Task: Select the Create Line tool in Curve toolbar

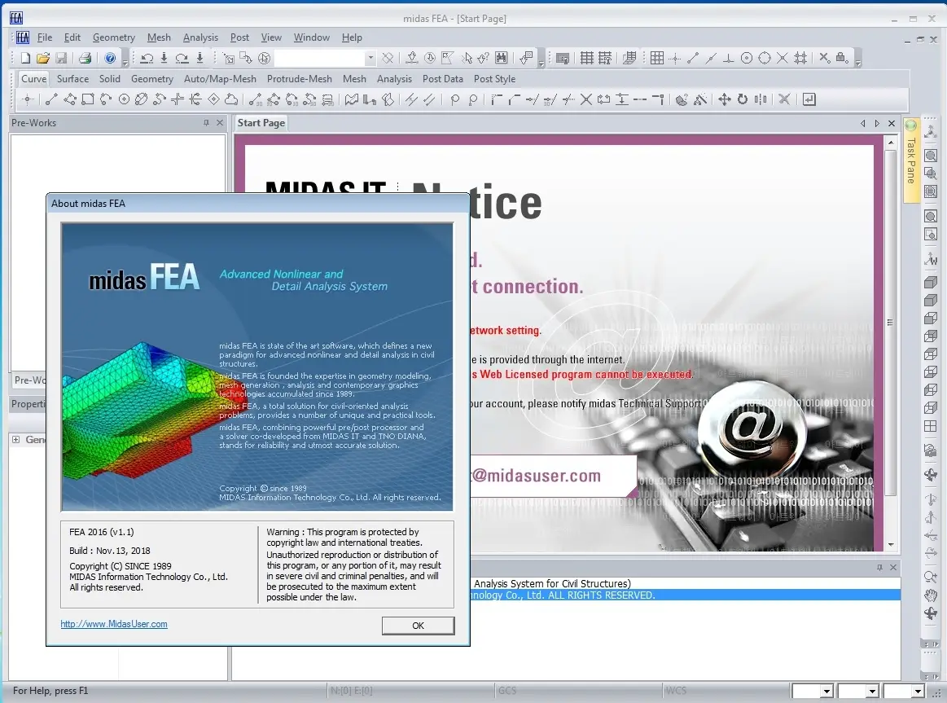Action: (51, 99)
